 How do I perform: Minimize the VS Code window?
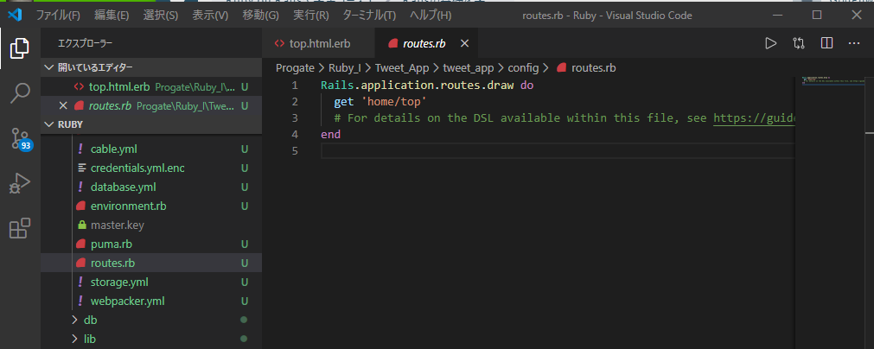click(x=778, y=15)
